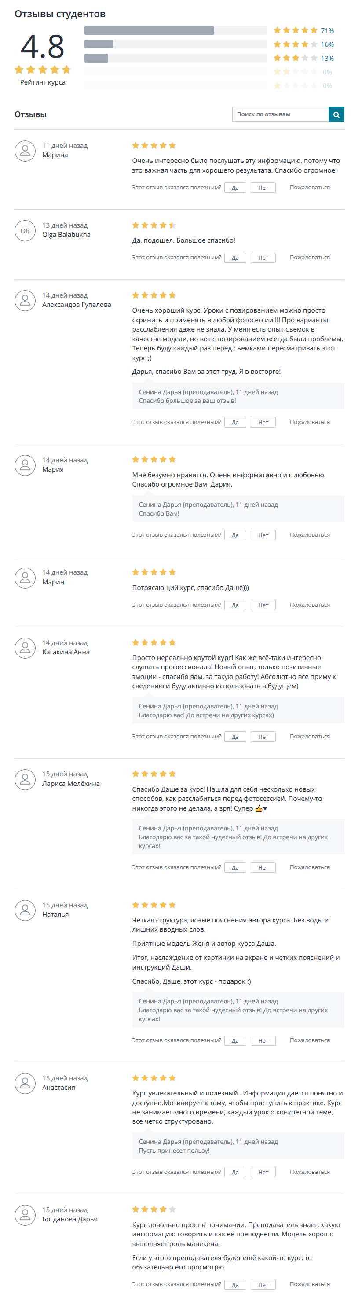351x1298 pixels.
Task: Type in the 'Поиск по отзывам' field
Action: 280,114
